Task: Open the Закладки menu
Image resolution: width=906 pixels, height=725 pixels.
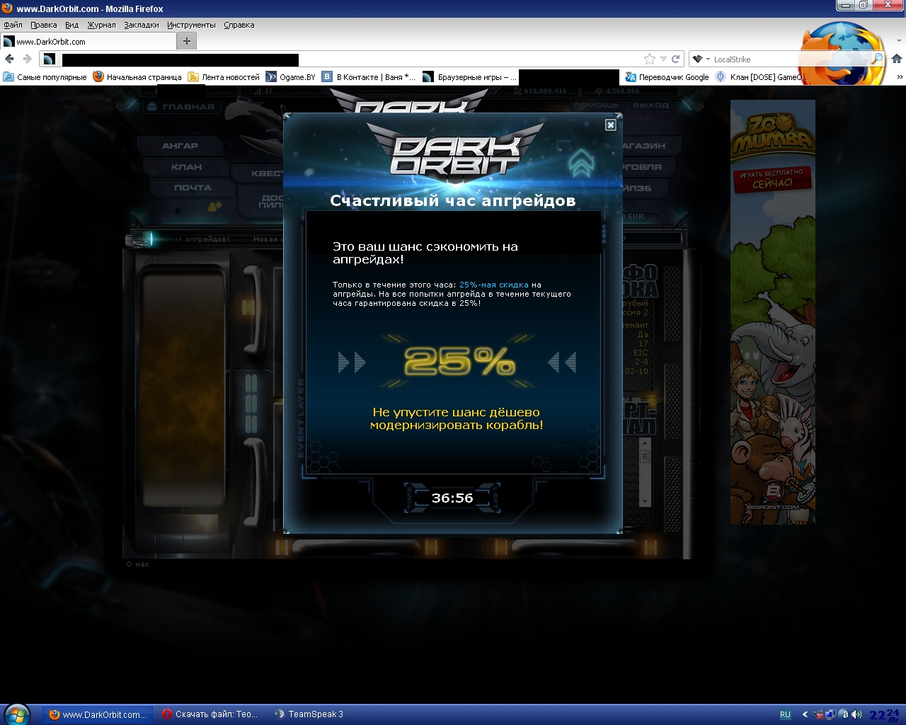Action: click(142, 25)
